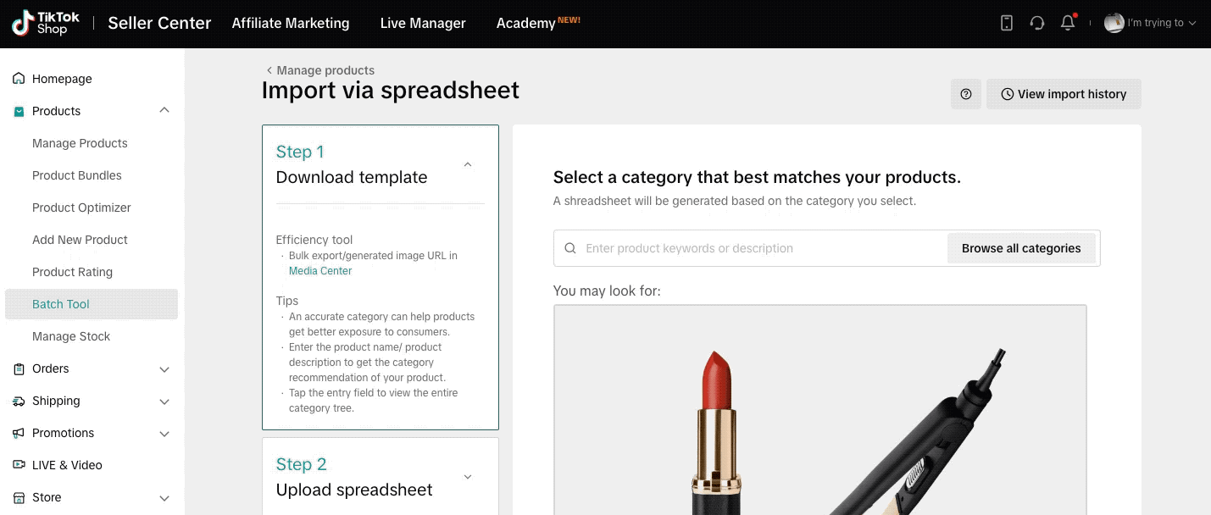Collapse the Products sidebar section
The height and width of the screenshot is (515, 1211).
pyautogui.click(x=164, y=111)
